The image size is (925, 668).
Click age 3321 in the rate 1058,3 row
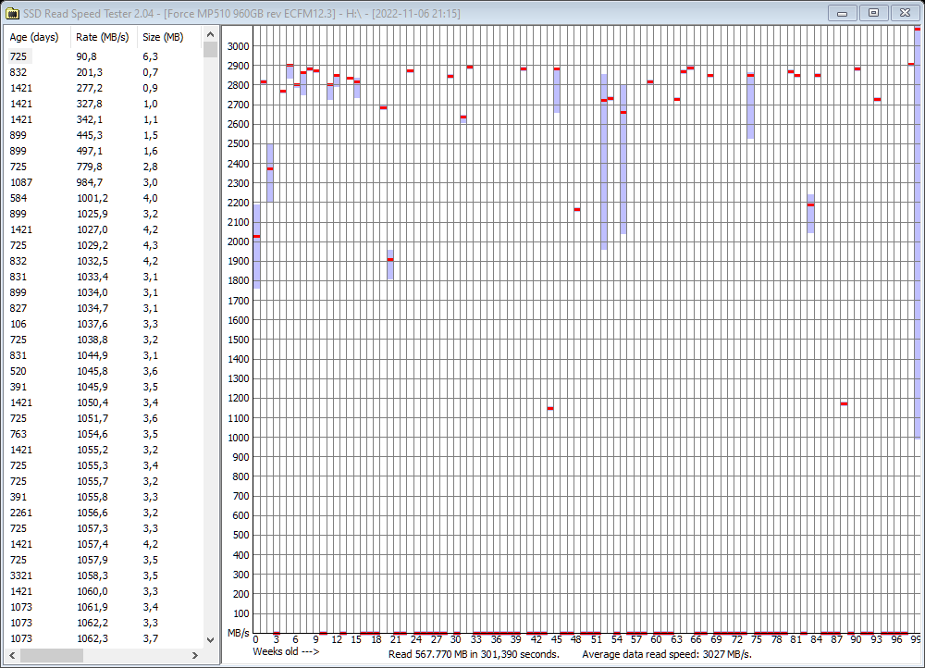pos(21,576)
